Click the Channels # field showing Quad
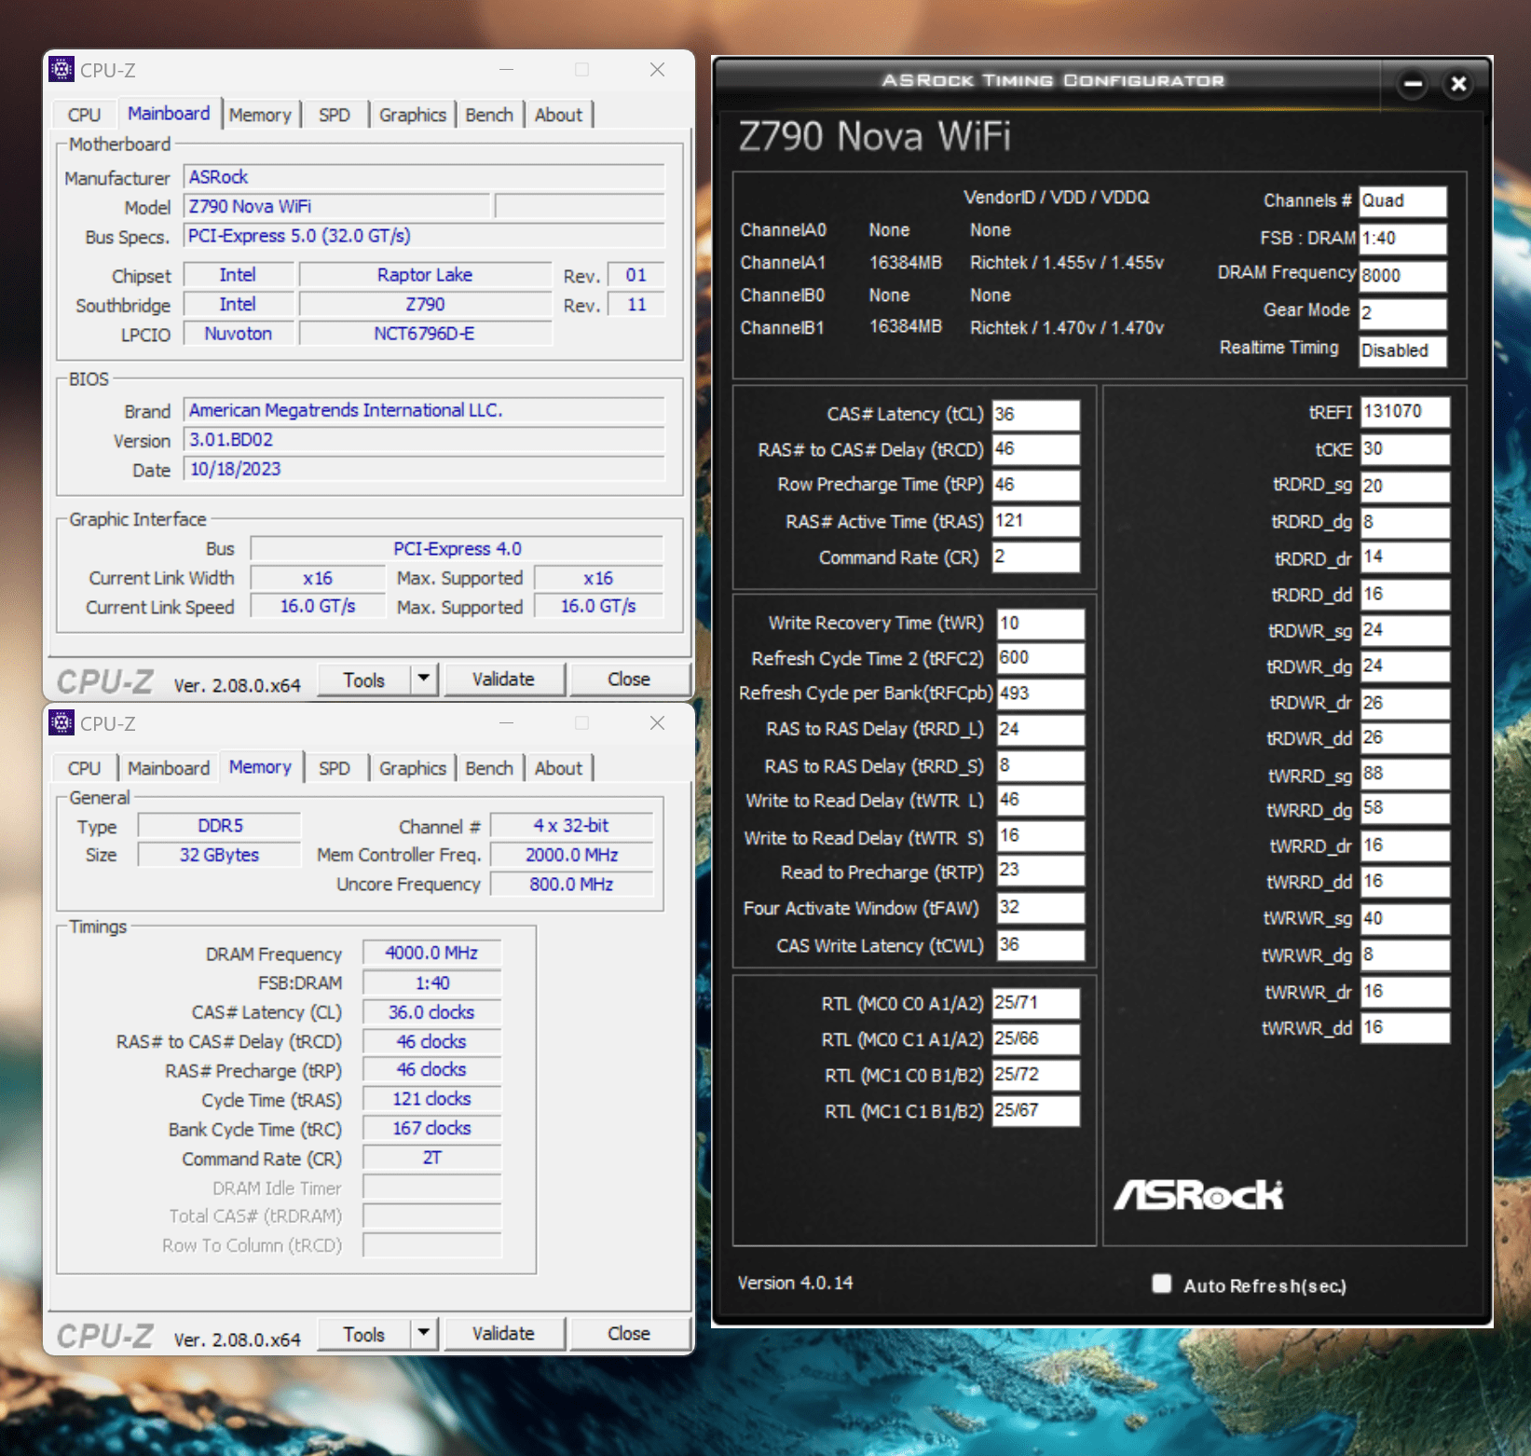 (x=1402, y=200)
